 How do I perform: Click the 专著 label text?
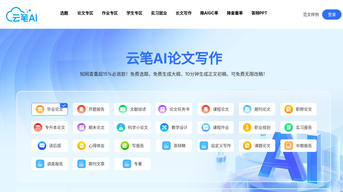coord(138,164)
